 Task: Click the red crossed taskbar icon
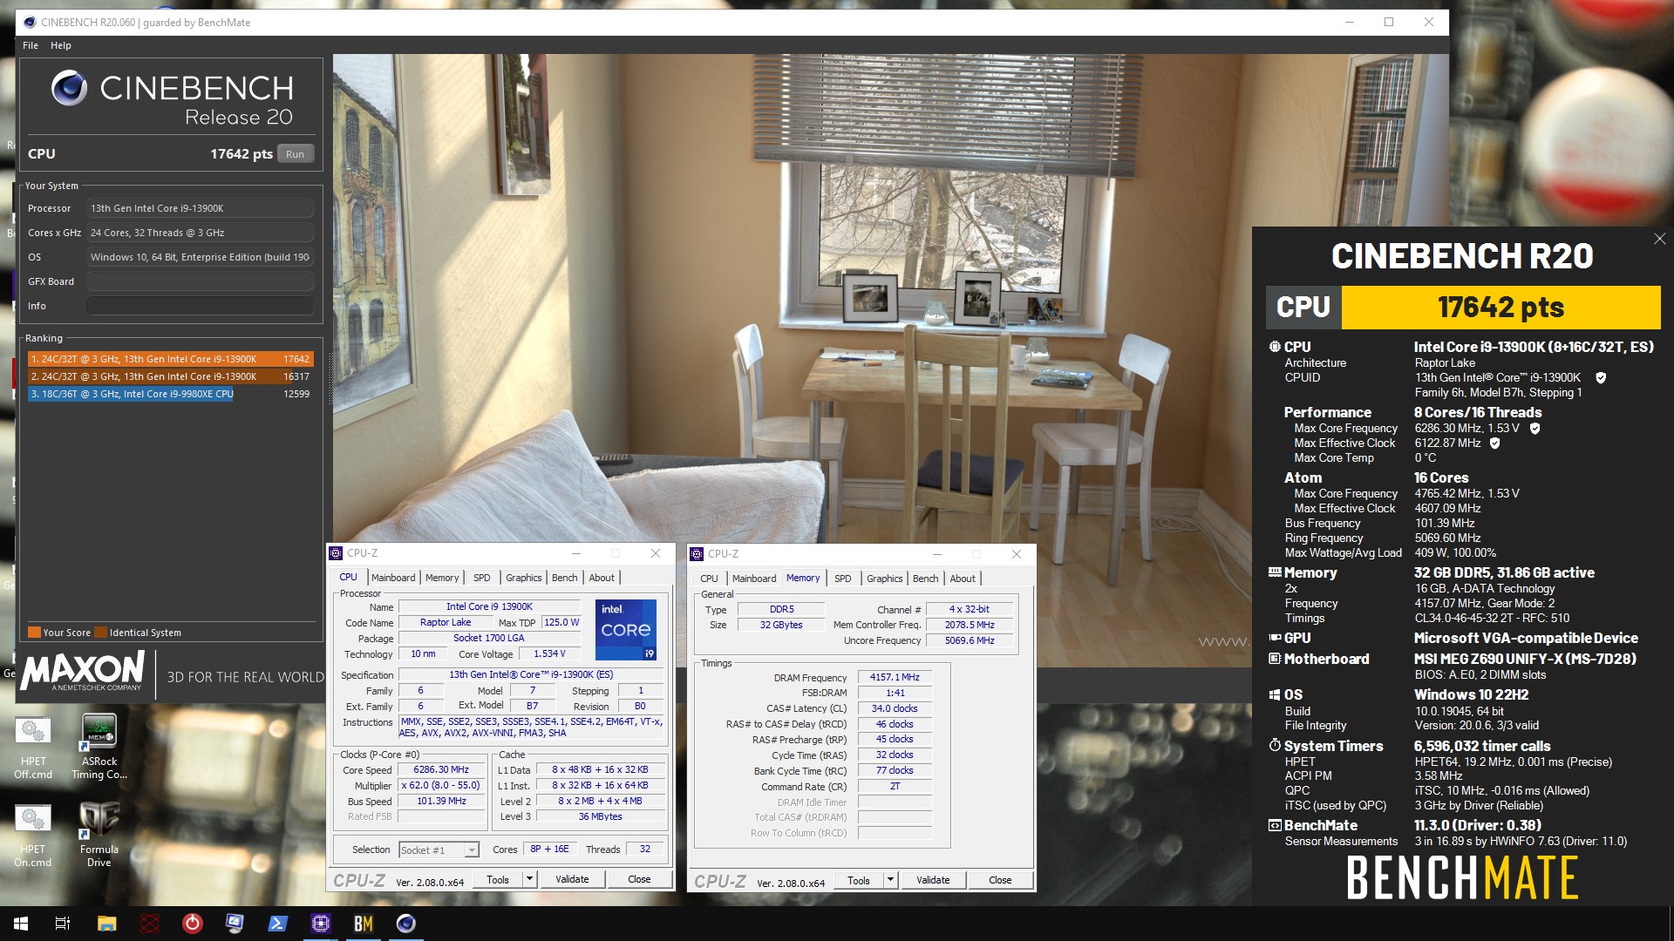(x=149, y=924)
